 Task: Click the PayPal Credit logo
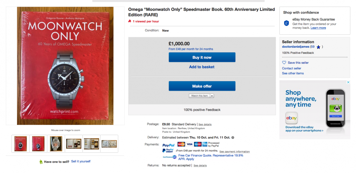tap(168, 151)
